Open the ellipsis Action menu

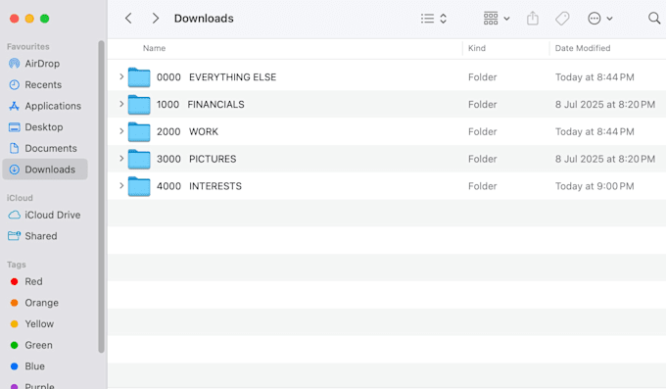[x=599, y=19]
